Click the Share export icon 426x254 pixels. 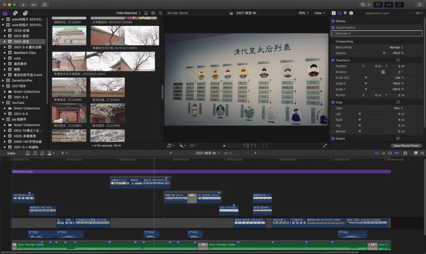[x=420, y=5]
